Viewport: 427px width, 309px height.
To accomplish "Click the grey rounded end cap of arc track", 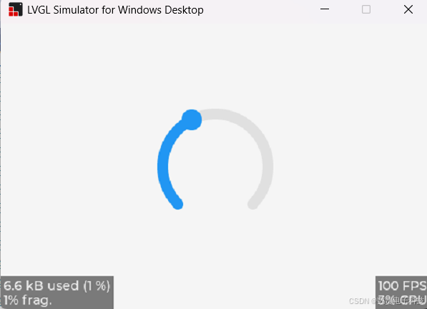I will 252,204.
